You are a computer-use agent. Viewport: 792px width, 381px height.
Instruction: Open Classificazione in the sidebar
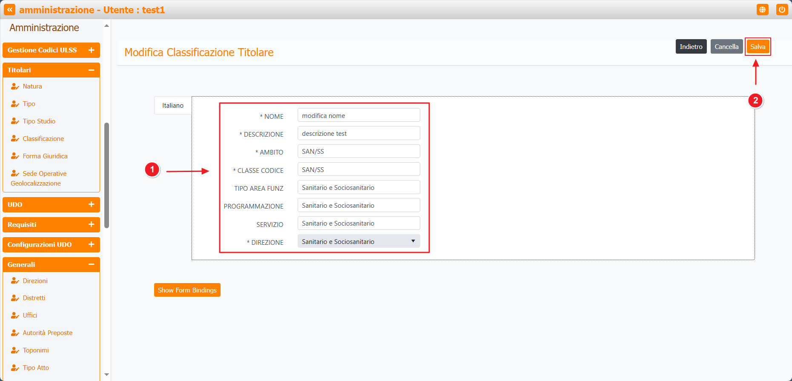[43, 139]
